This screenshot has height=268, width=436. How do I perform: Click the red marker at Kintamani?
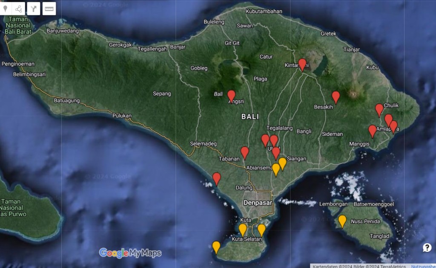(x=302, y=64)
